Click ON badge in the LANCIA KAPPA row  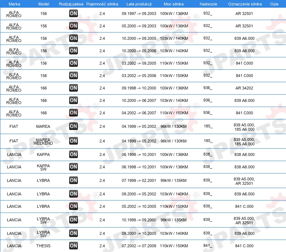coord(74,154)
